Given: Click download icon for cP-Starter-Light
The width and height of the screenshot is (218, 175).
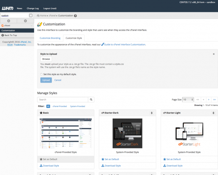Looking at the screenshot, I should tap(165, 166).
